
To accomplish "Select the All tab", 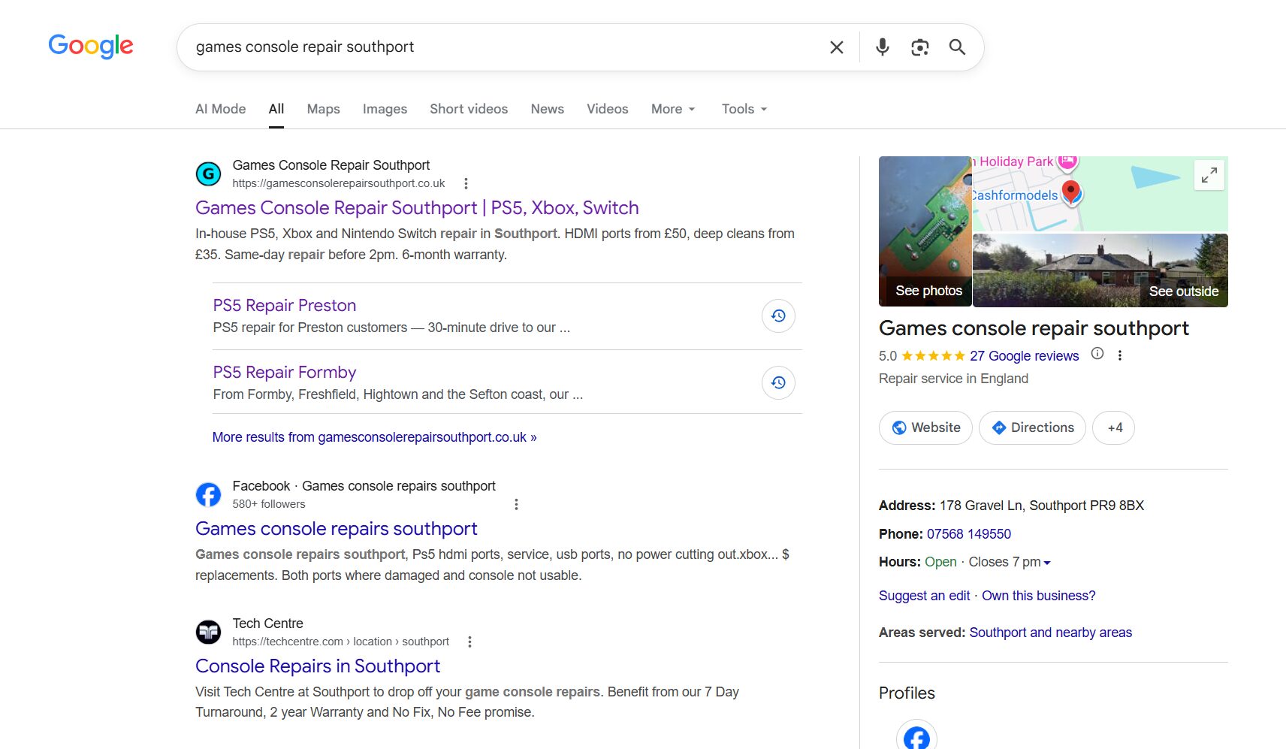I will click(x=276, y=109).
